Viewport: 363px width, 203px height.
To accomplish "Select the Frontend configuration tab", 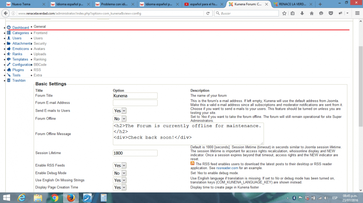I will point(41,33).
